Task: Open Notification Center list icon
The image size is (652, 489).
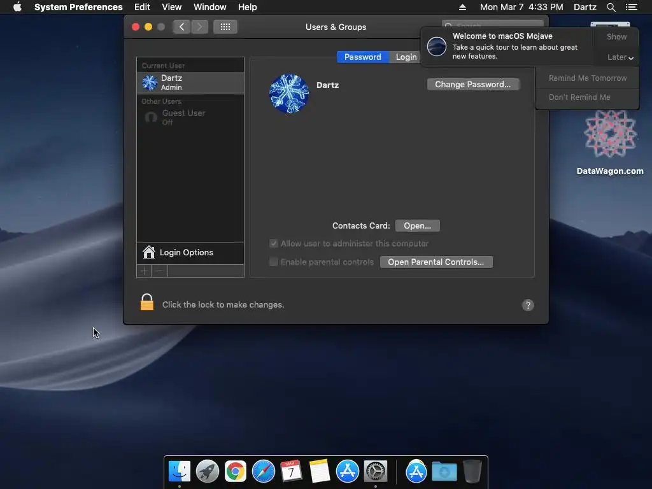Action: pos(632,7)
